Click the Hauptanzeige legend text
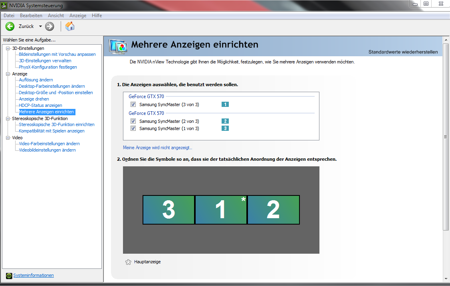450x286 pixels. 147,262
